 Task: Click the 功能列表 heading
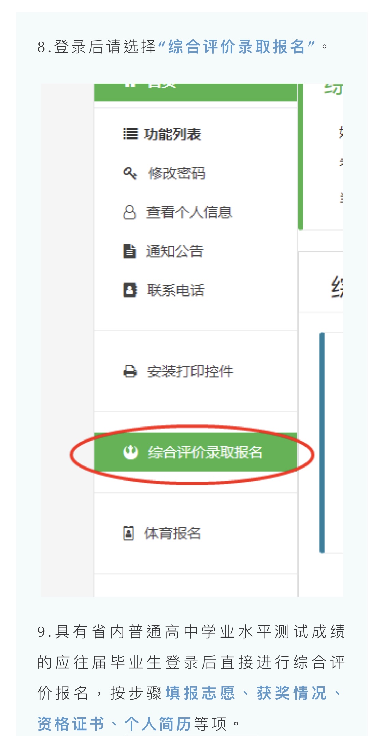click(x=172, y=134)
